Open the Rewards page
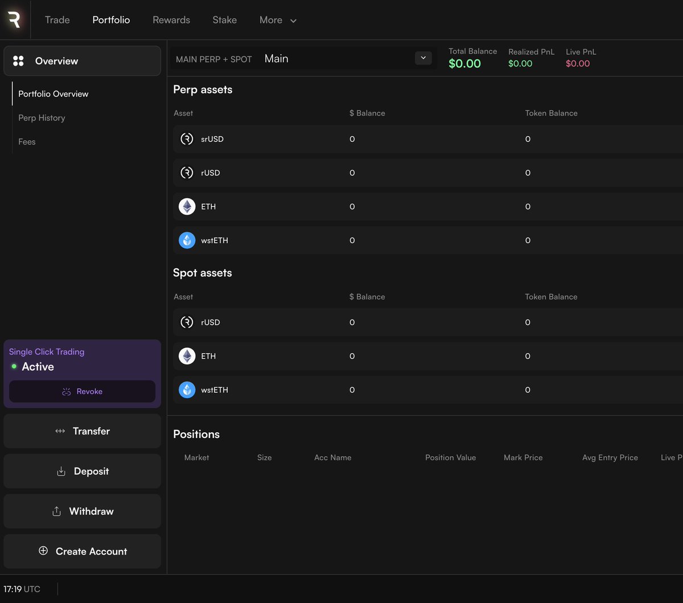The width and height of the screenshot is (683, 603). [x=171, y=19]
